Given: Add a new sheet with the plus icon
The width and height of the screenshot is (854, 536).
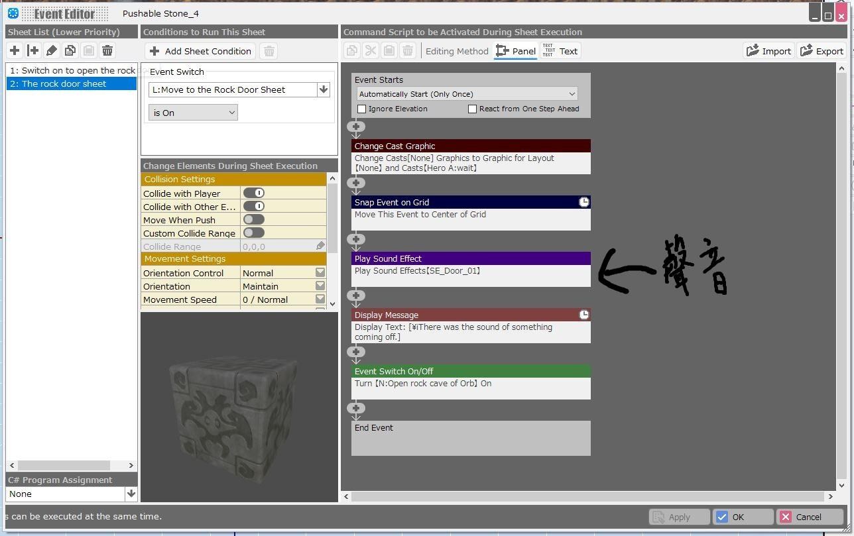Looking at the screenshot, I should 15,50.
